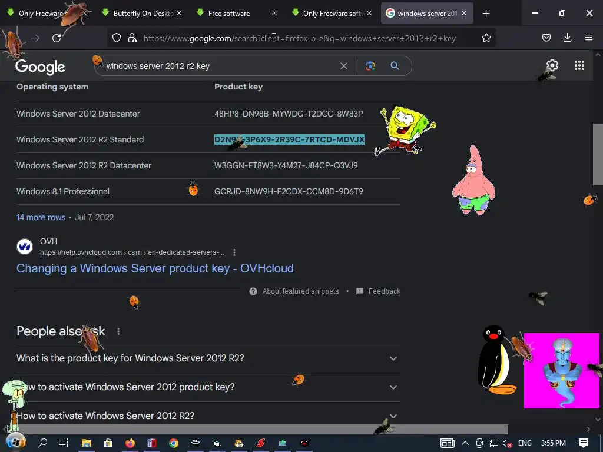Go to the Google homepage via logo

pyautogui.click(x=40, y=67)
